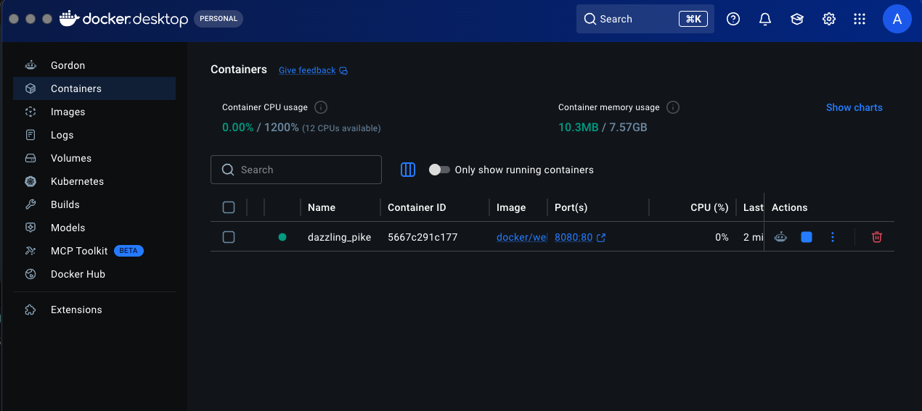Image resolution: width=922 pixels, height=411 pixels.
Task: Open Gordon AI assistant in sidebar
Action: [94, 65]
